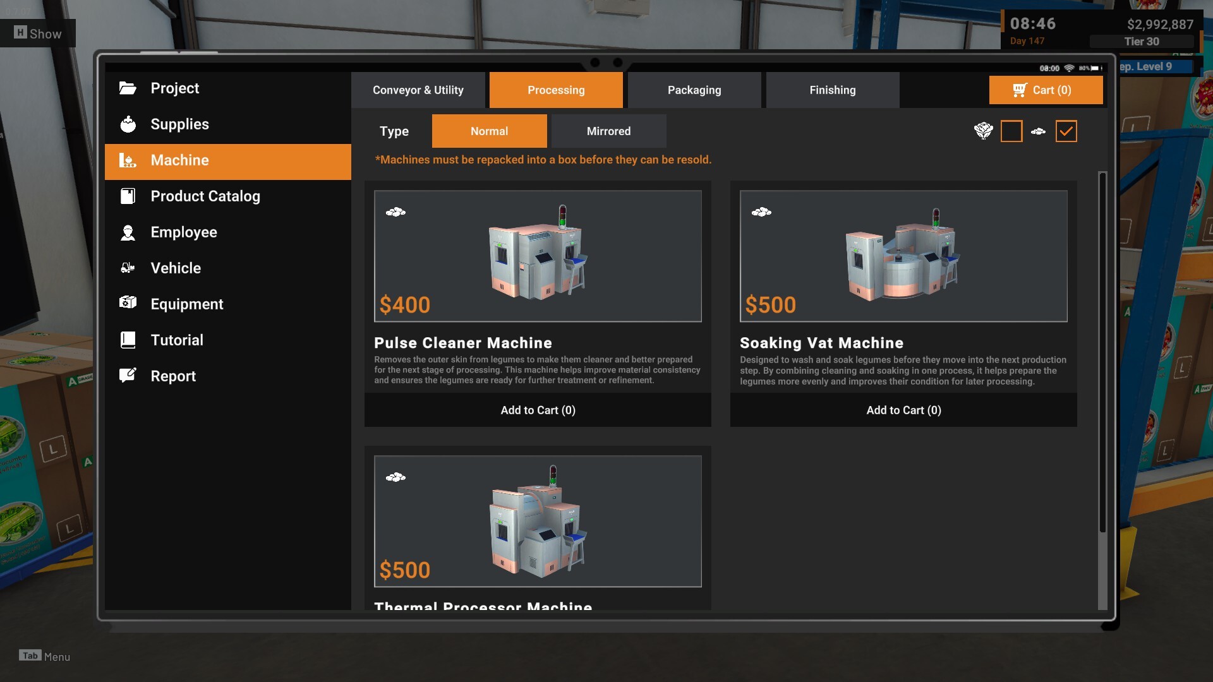Enable the unchecked vegetable filter checkbox
1213x682 pixels.
click(1011, 131)
